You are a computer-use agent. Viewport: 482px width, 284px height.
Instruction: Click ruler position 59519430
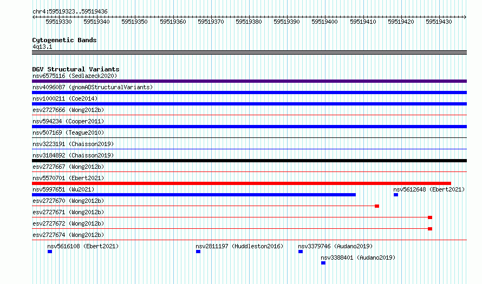click(439, 22)
